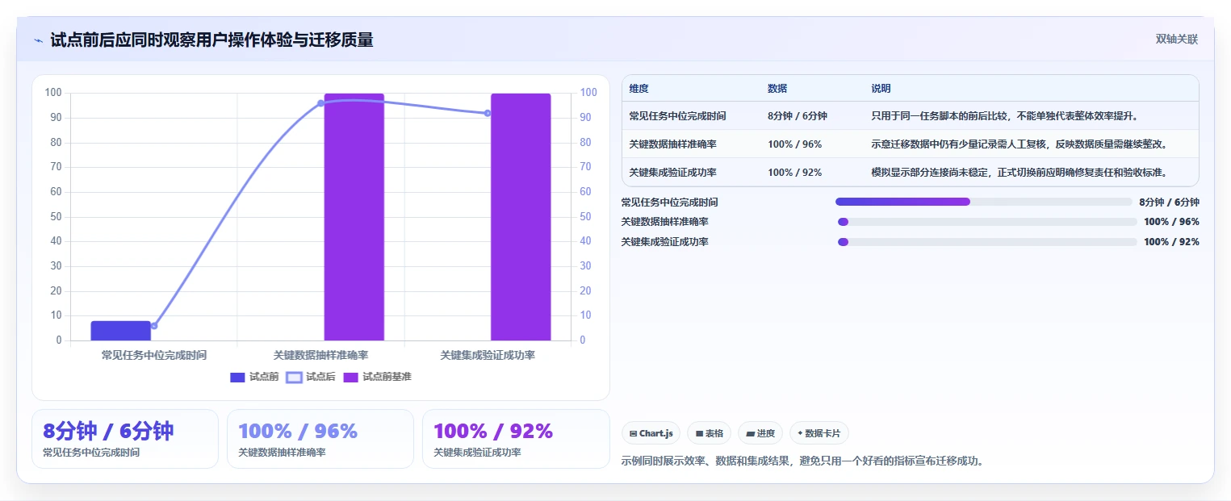
Task: Click the 双轴关联 label in the header
Action: tap(1177, 40)
